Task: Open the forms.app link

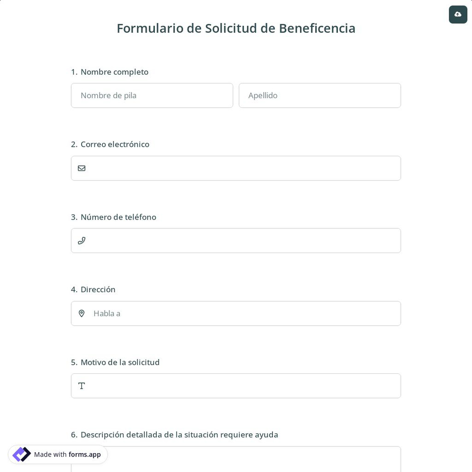Action: coord(84,455)
